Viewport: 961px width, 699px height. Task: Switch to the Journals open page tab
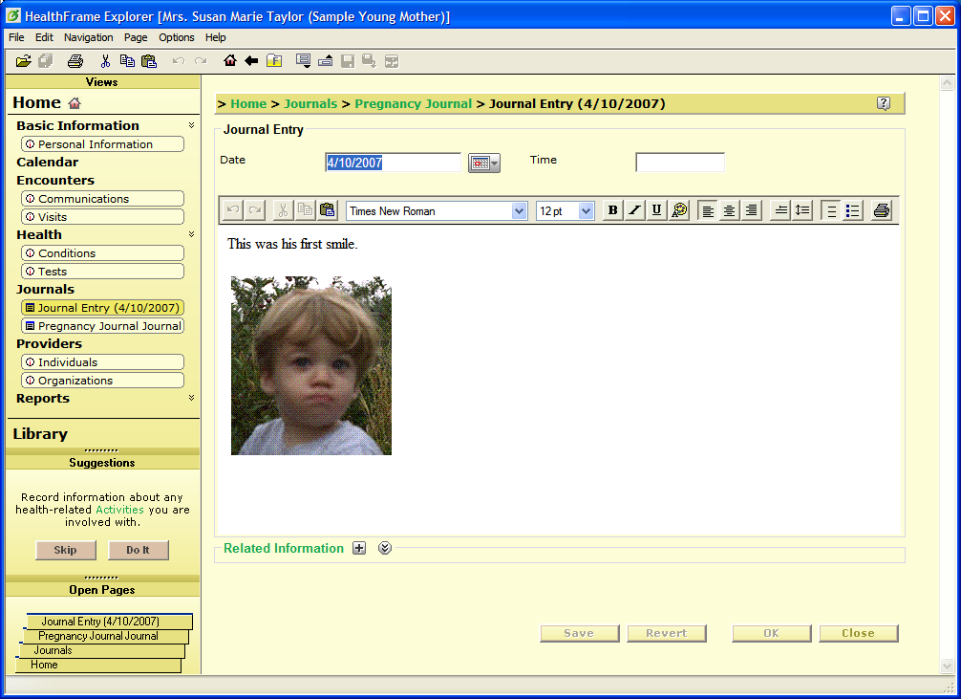[x=102, y=650]
